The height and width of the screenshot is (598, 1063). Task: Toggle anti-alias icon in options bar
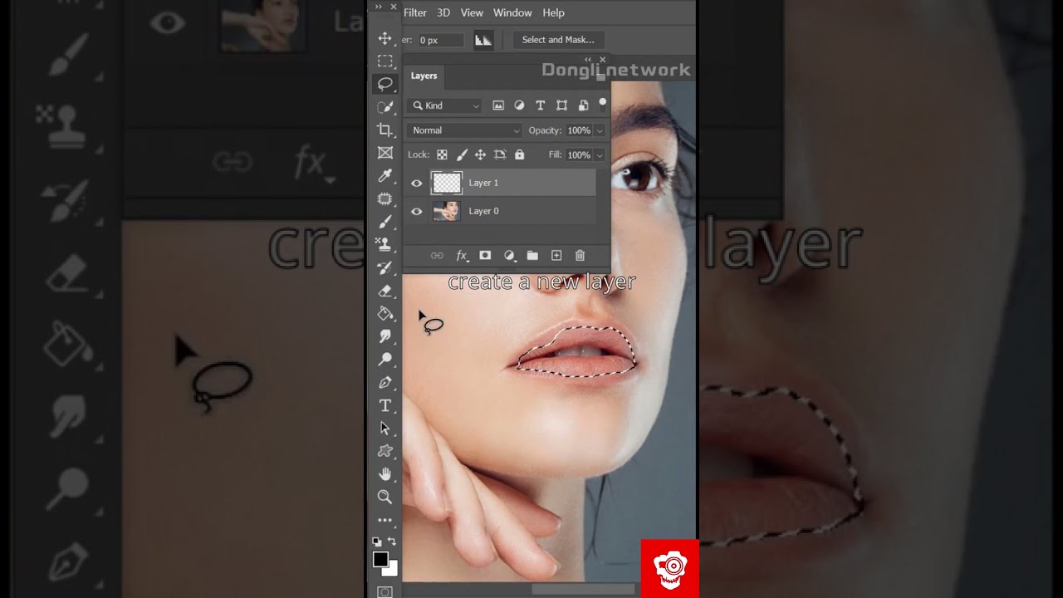tap(483, 40)
